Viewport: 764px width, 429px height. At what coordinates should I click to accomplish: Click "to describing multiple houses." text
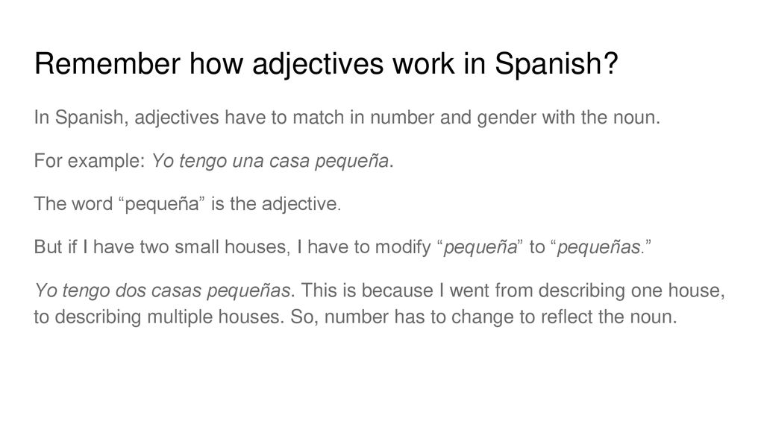pyautogui.click(x=159, y=317)
